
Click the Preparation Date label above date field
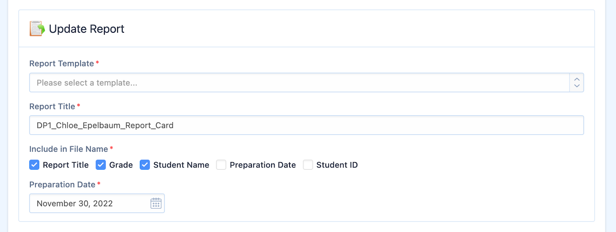tap(62, 184)
